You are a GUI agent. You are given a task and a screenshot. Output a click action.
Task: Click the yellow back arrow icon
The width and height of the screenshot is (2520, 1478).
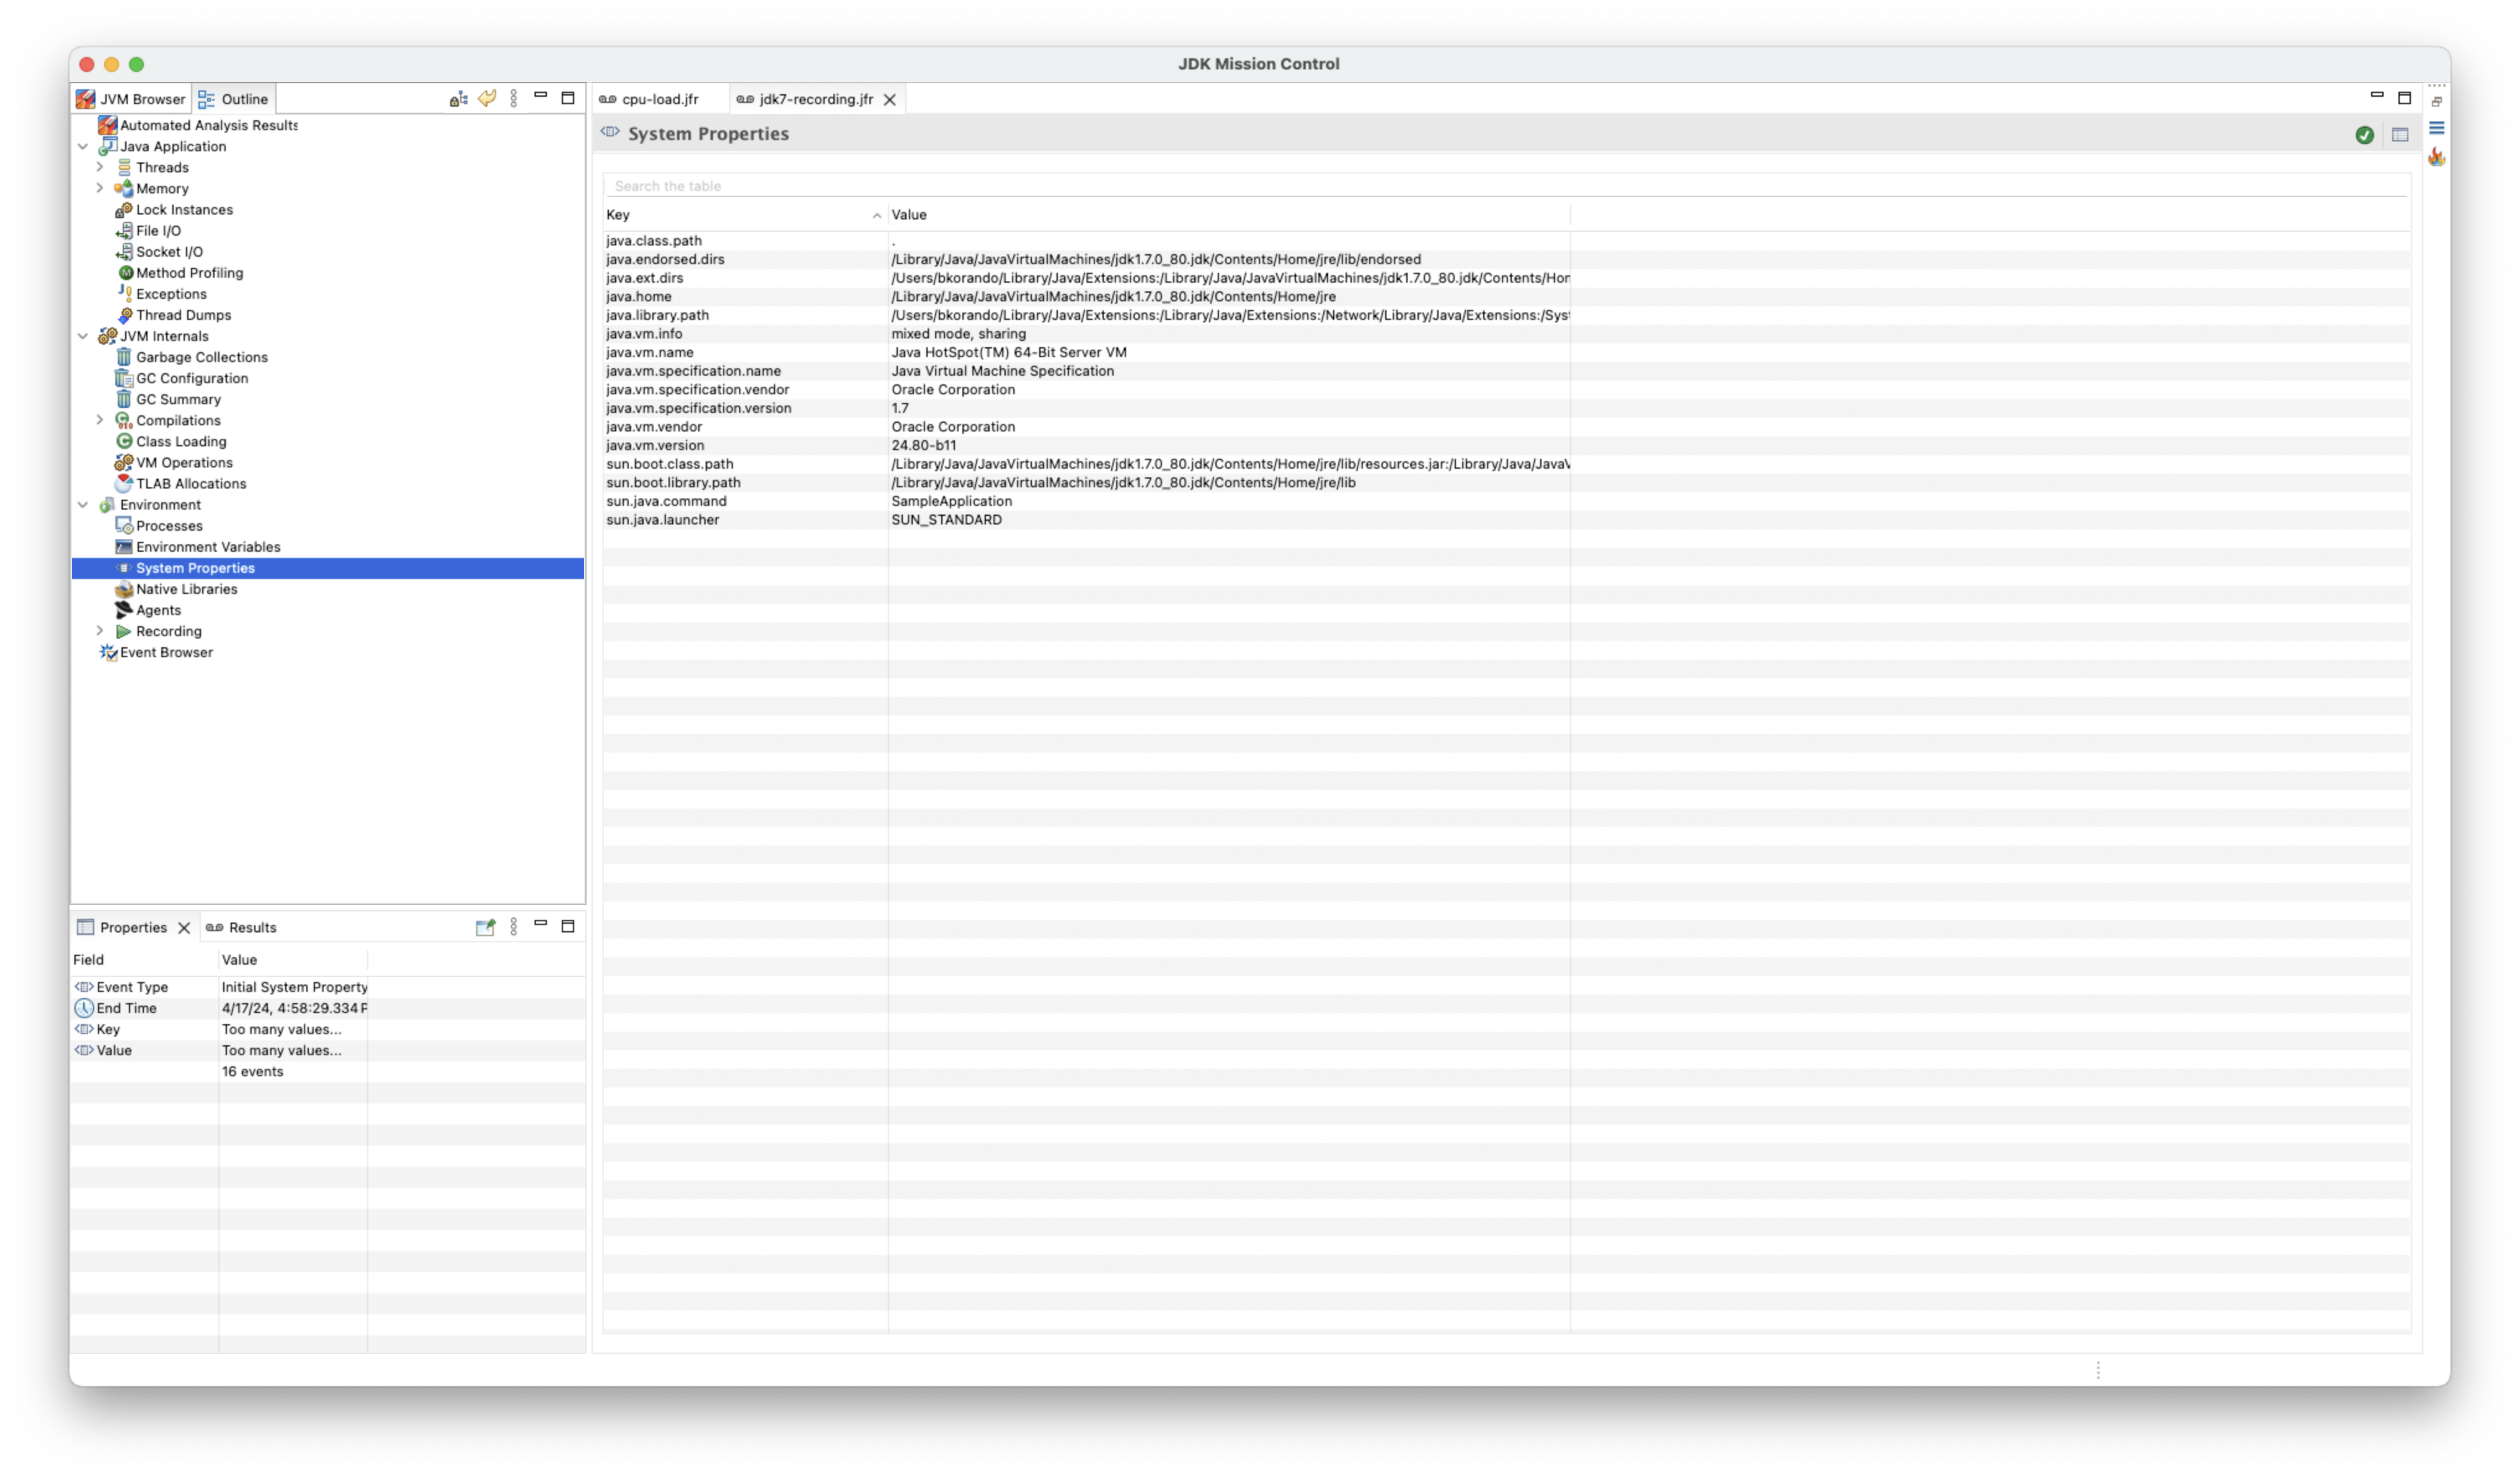click(487, 98)
